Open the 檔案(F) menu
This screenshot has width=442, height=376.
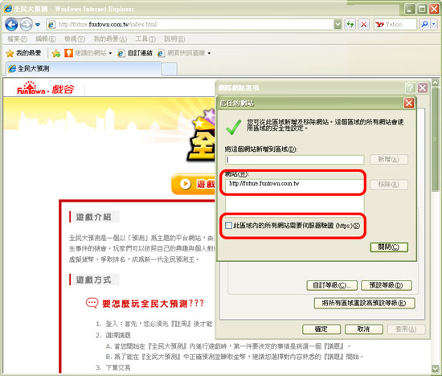17,39
